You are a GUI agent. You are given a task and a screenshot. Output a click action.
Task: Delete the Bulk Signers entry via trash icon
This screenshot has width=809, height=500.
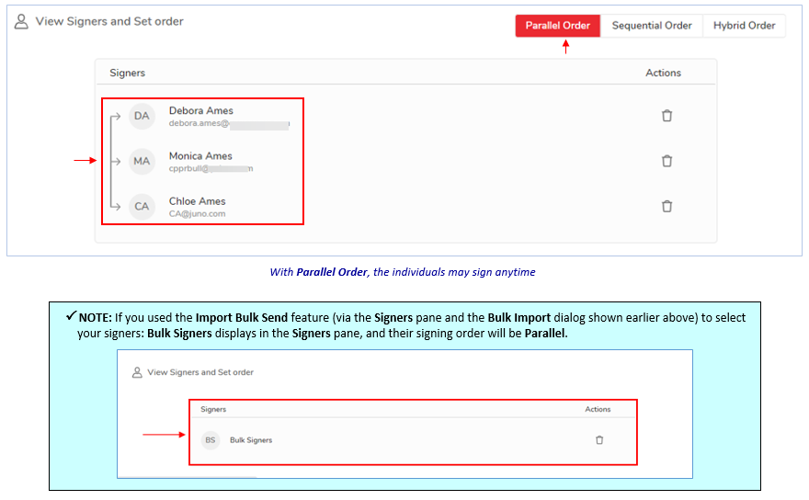click(x=599, y=440)
